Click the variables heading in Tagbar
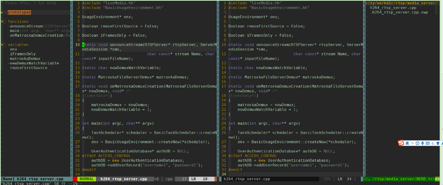Viewport: 443px width, 185px height. tap(18, 45)
